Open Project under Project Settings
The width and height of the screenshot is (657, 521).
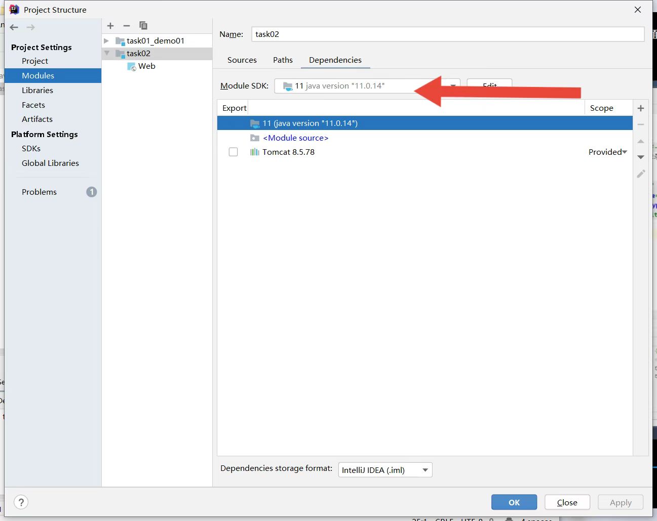35,61
